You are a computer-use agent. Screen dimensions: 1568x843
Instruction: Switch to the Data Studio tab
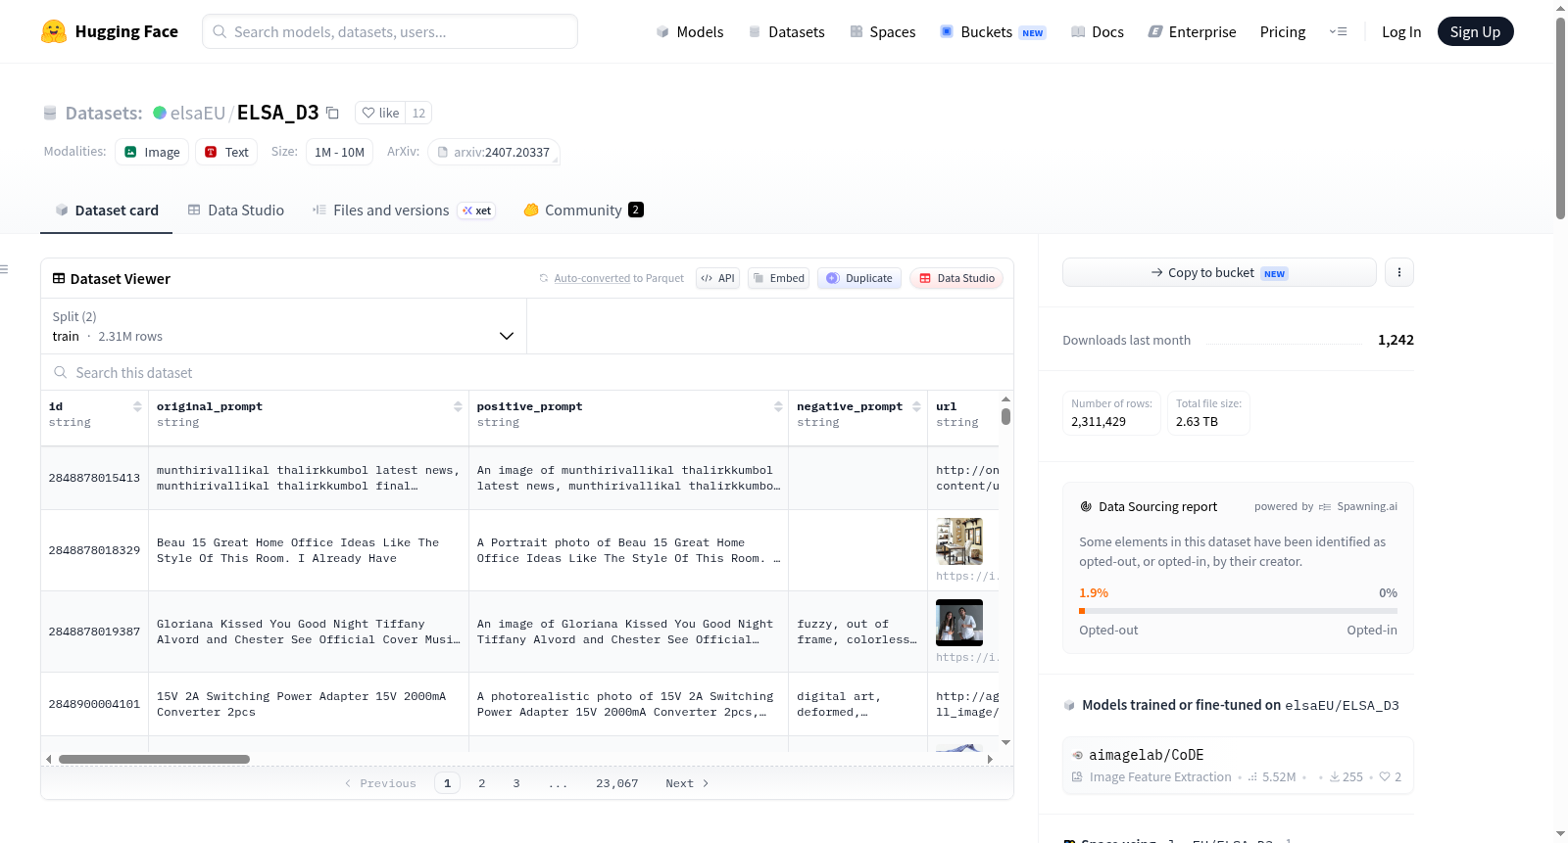(x=236, y=210)
